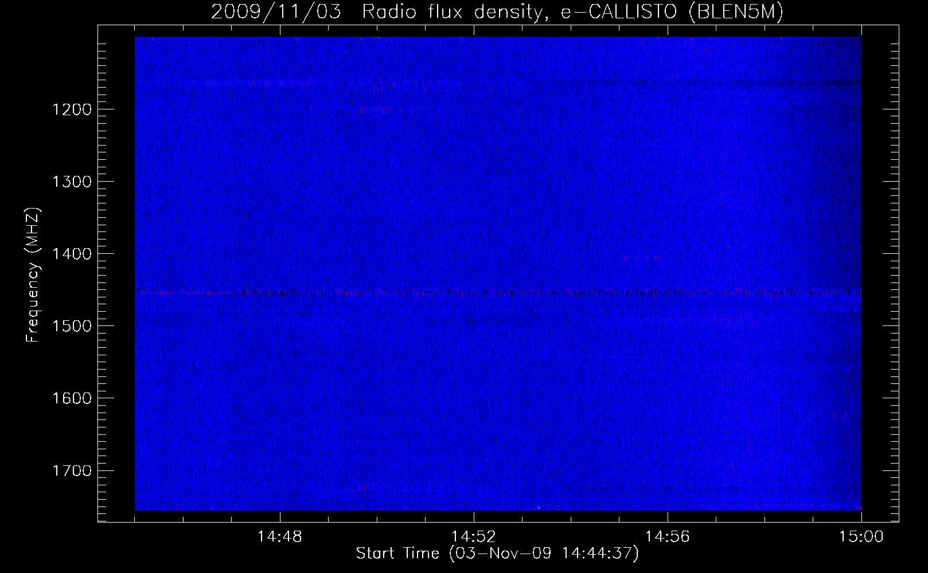Screen dimensions: 928x573
Task: Click the 1700 frequency tick label
Action: [72, 470]
